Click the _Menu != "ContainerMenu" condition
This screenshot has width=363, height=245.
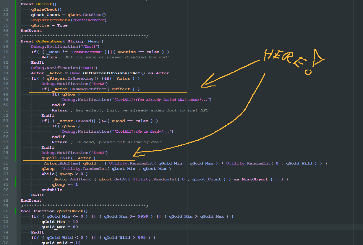coord(74,52)
